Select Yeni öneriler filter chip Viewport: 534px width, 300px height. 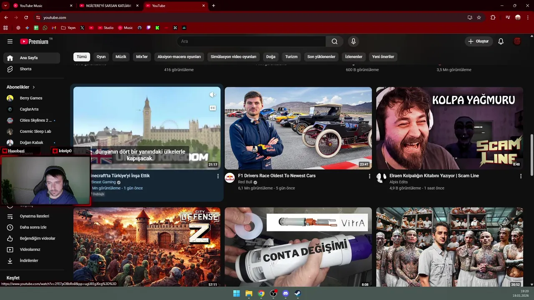pyautogui.click(x=383, y=57)
